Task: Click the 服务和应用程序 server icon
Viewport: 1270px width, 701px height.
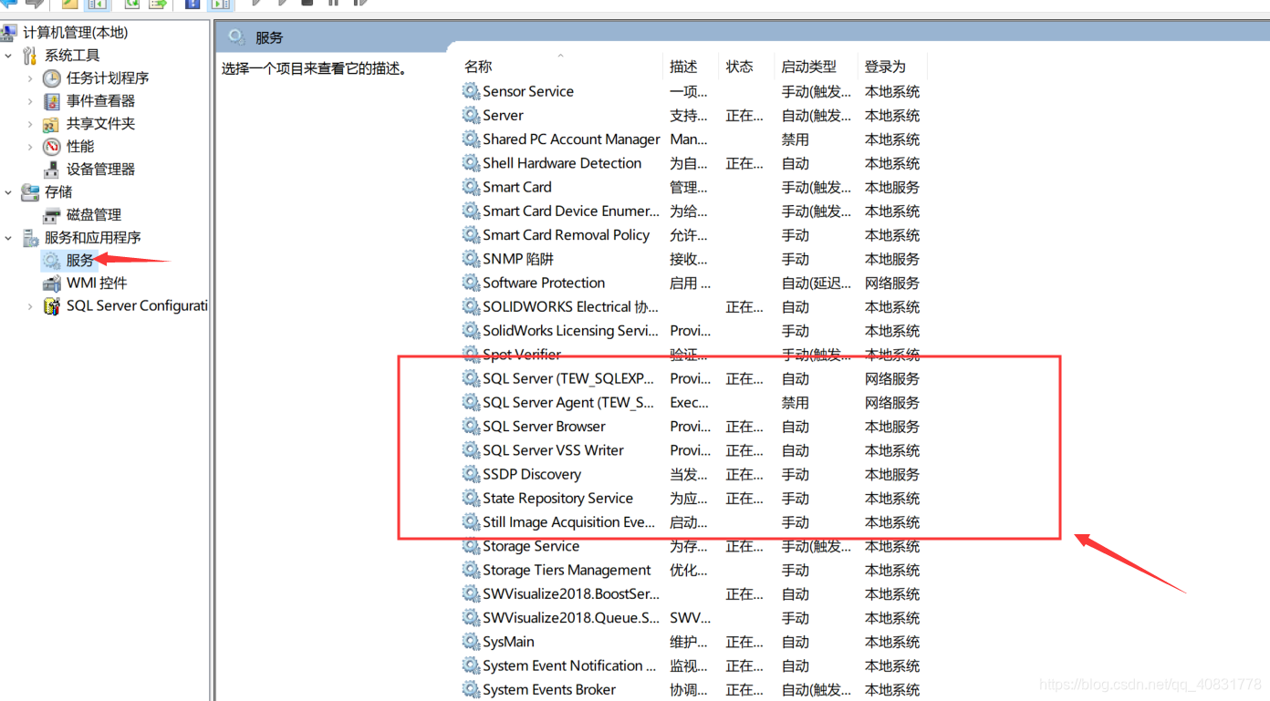Action: click(x=30, y=238)
